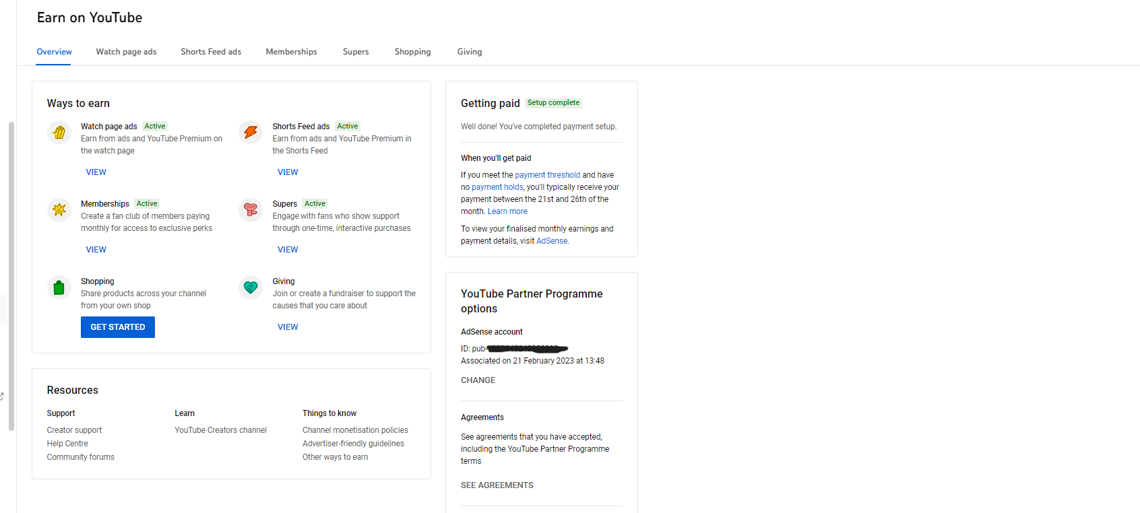Click the Active badge beside Watch page ads
This screenshot has width=1140, height=513.
154,127
